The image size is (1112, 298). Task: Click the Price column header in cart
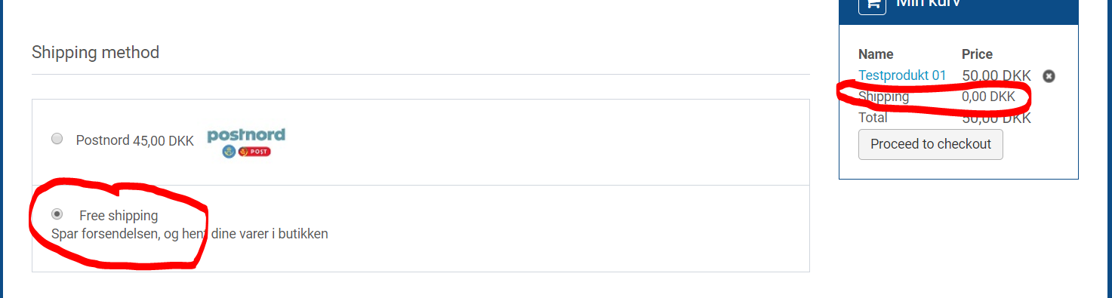pyautogui.click(x=977, y=54)
